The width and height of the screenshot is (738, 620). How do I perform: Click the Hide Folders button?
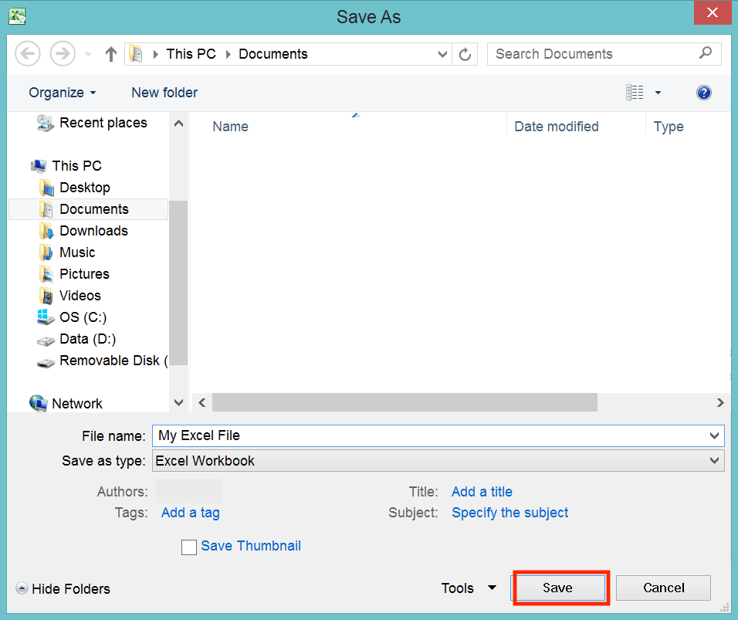click(x=63, y=588)
